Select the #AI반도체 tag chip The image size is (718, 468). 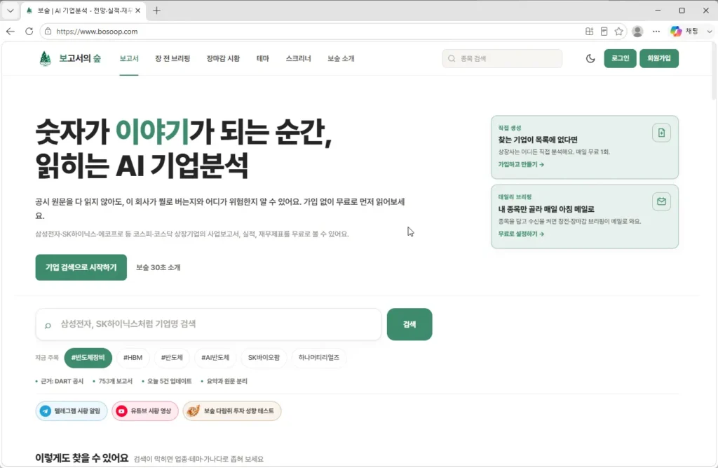[x=215, y=358]
